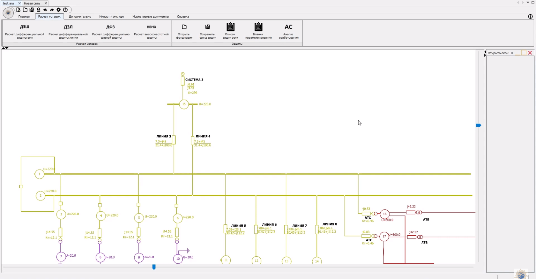Click the undo arrow in quick toolbar
This screenshot has width=536, height=279.
tap(45, 10)
